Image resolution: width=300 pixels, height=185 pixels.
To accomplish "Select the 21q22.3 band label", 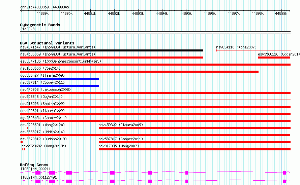I will (x=27, y=29).
